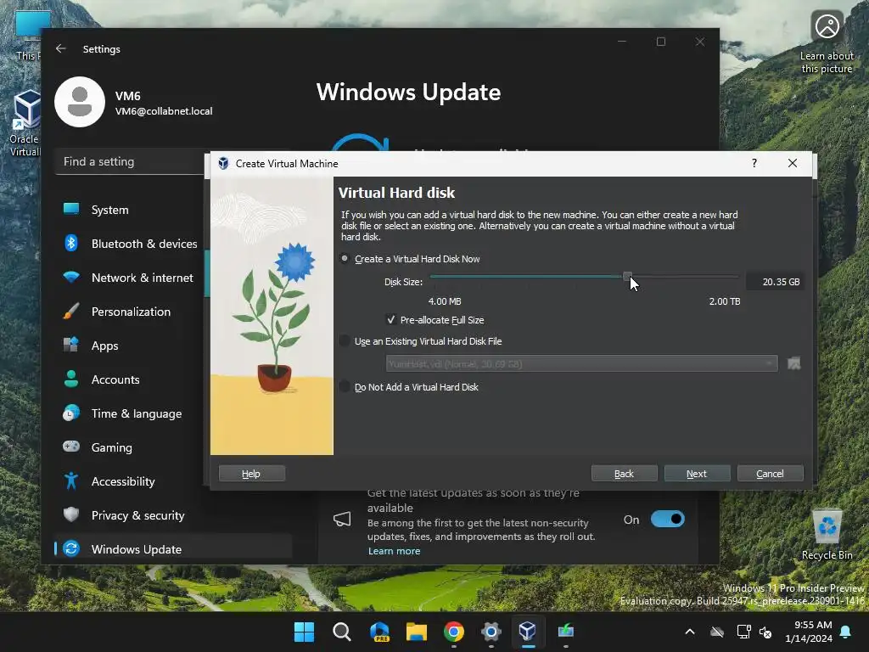Open the existing hard disk file dropdown
Image resolution: width=869 pixels, height=652 pixels.
coord(581,363)
